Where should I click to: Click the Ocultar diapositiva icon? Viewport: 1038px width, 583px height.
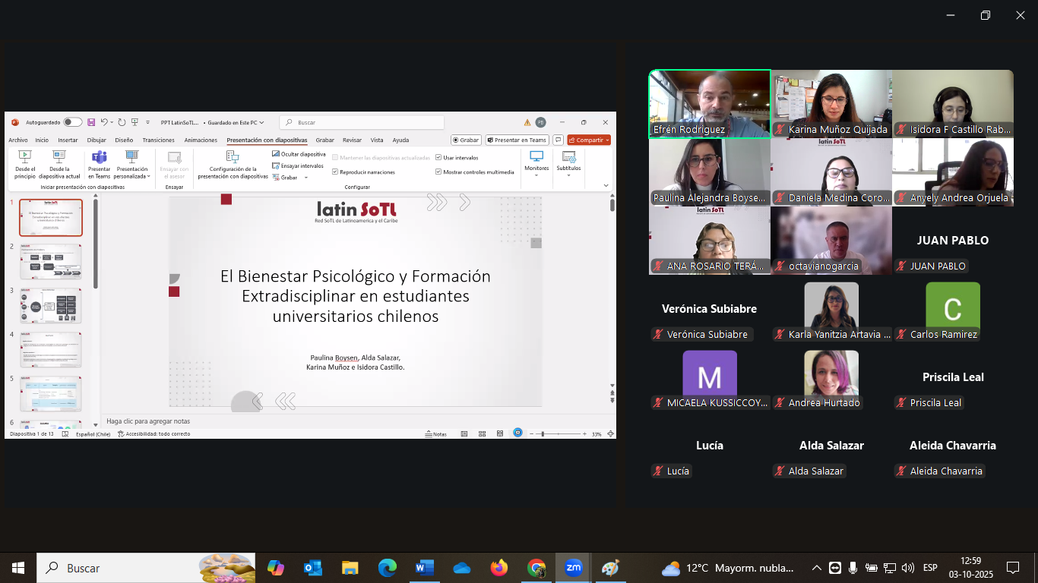pyautogui.click(x=276, y=154)
